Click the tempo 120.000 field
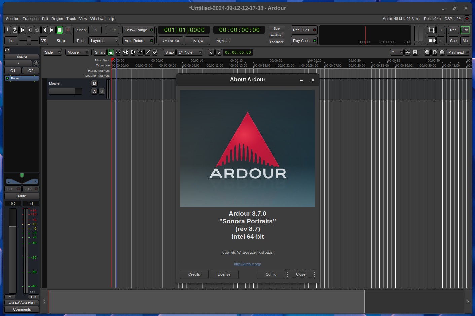 (171, 41)
